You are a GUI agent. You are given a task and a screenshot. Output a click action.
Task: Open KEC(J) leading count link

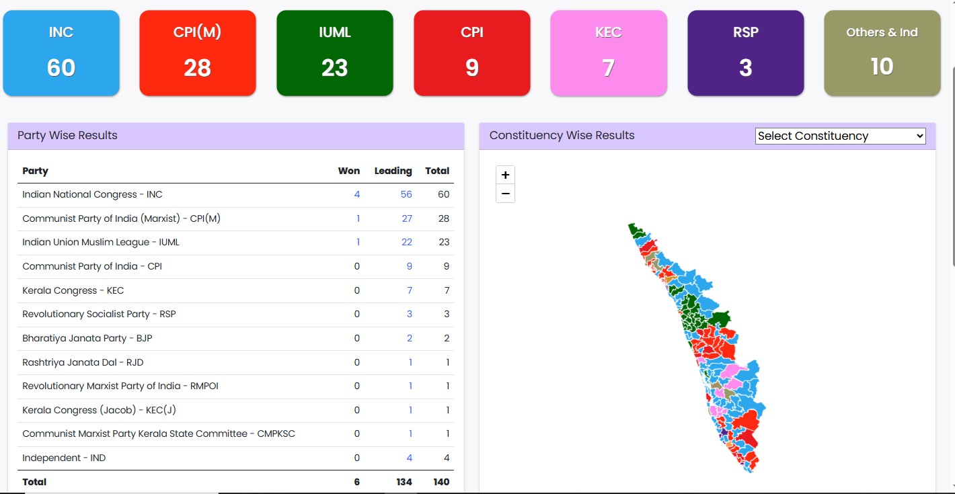point(410,410)
